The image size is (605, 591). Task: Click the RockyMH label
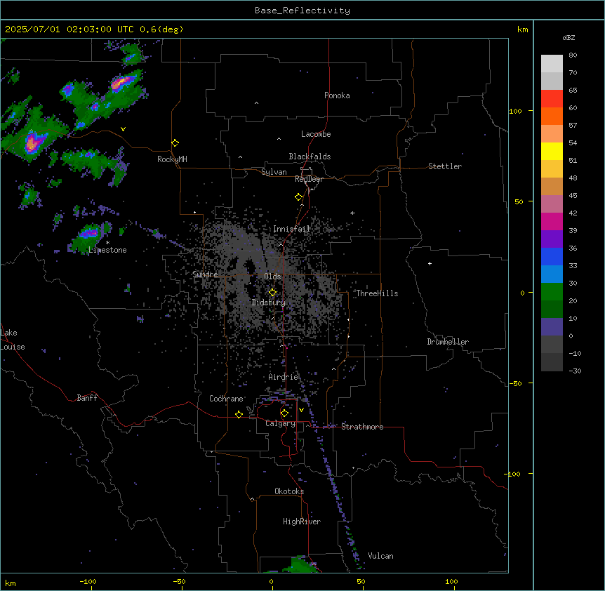[x=172, y=159]
